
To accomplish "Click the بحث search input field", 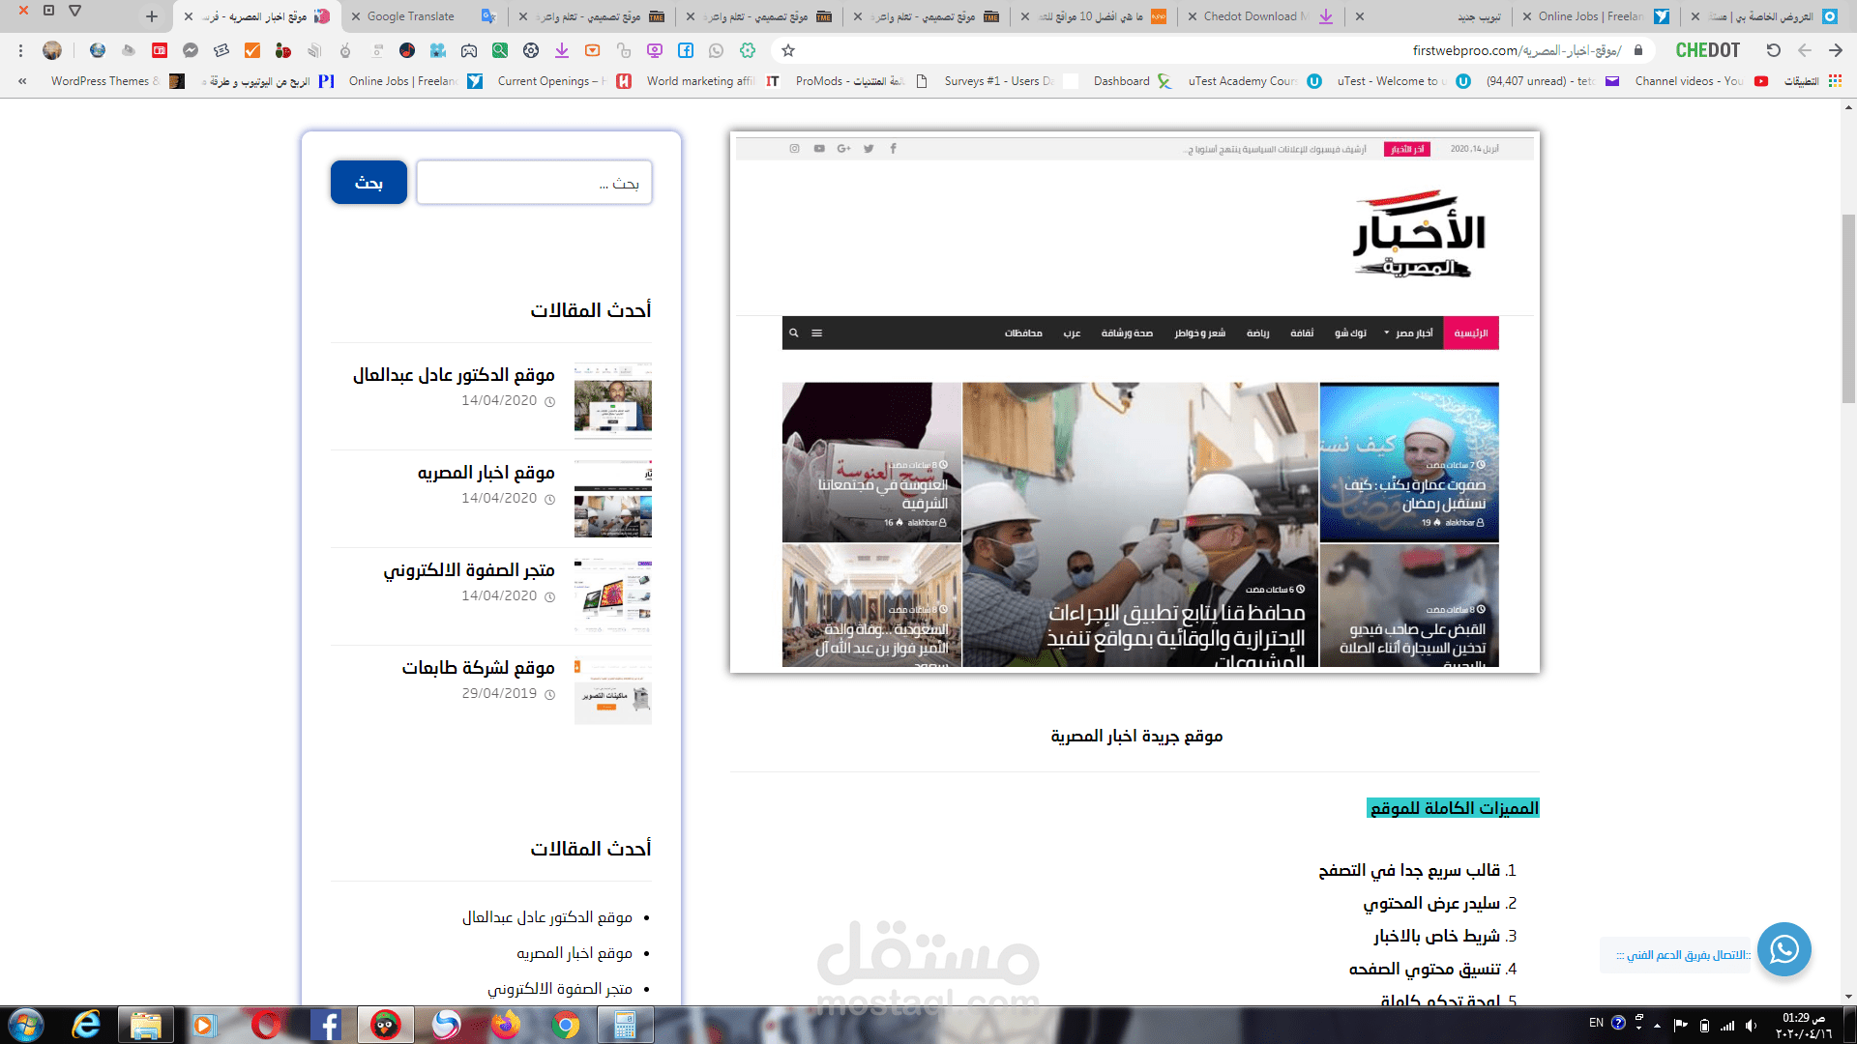I will pyautogui.click(x=534, y=183).
